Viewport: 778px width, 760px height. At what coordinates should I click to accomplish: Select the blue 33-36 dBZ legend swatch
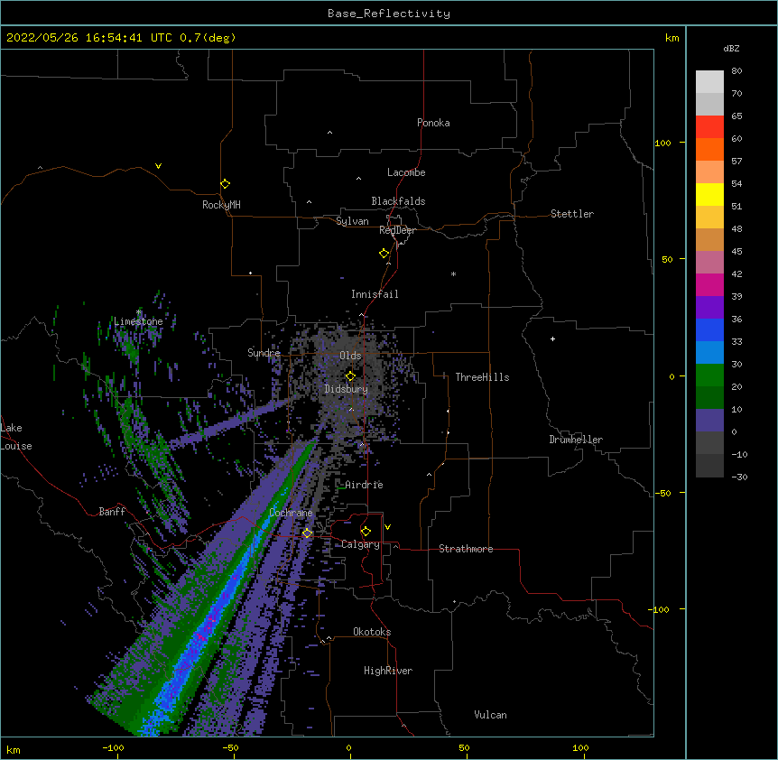pos(709,329)
